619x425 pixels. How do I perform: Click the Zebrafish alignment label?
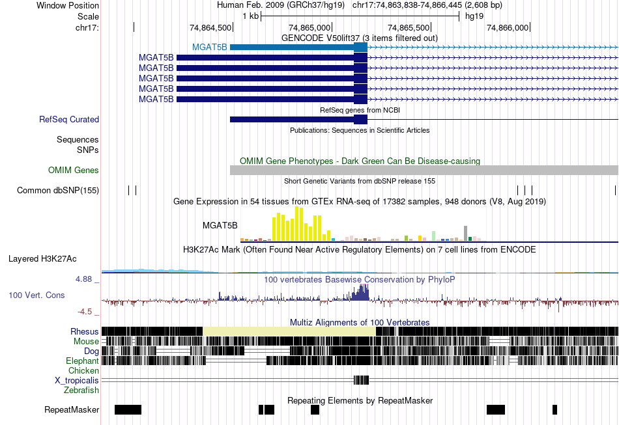click(x=81, y=391)
